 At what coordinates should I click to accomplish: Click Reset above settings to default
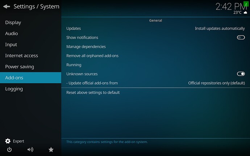tap(155, 93)
